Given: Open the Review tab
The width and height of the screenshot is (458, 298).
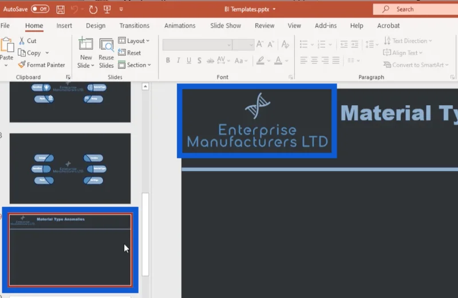Looking at the screenshot, I should click(264, 26).
